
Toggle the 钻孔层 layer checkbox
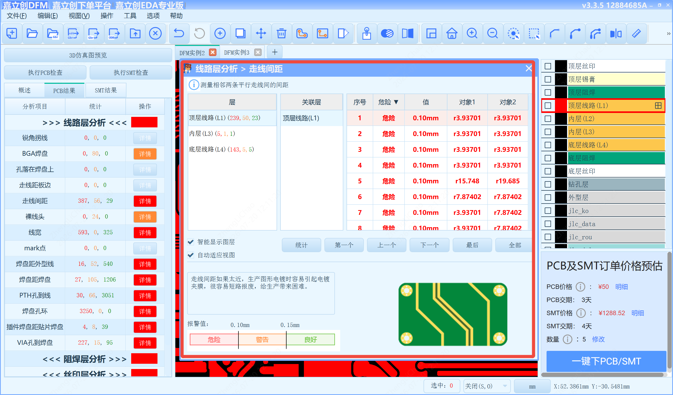coord(548,184)
